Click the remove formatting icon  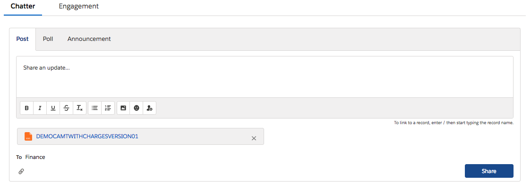(79, 108)
